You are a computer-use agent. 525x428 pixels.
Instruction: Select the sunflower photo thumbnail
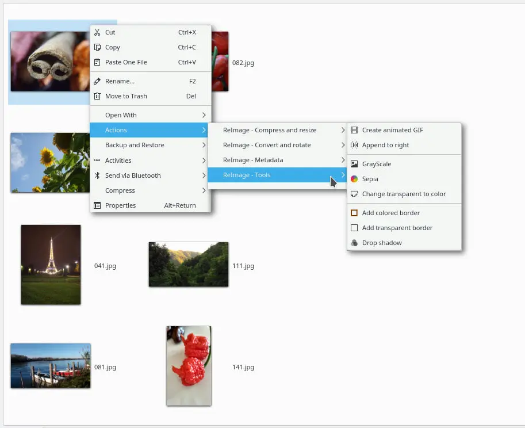50,163
